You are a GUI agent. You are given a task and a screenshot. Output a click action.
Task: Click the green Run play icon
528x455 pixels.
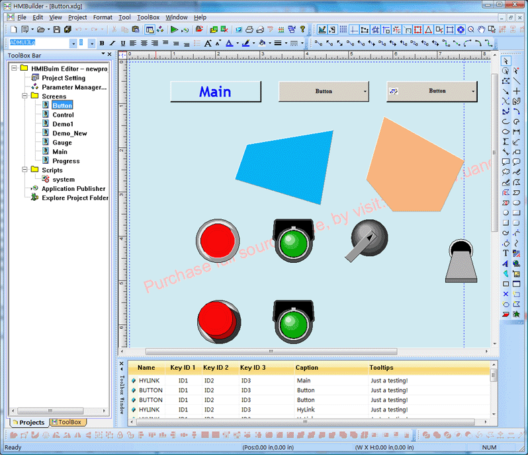pos(173,30)
